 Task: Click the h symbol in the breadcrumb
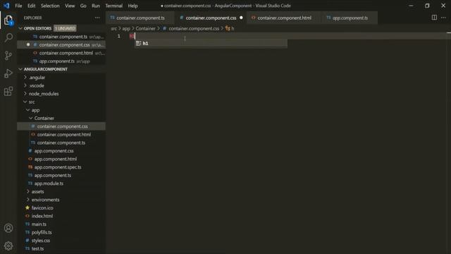[230, 28]
